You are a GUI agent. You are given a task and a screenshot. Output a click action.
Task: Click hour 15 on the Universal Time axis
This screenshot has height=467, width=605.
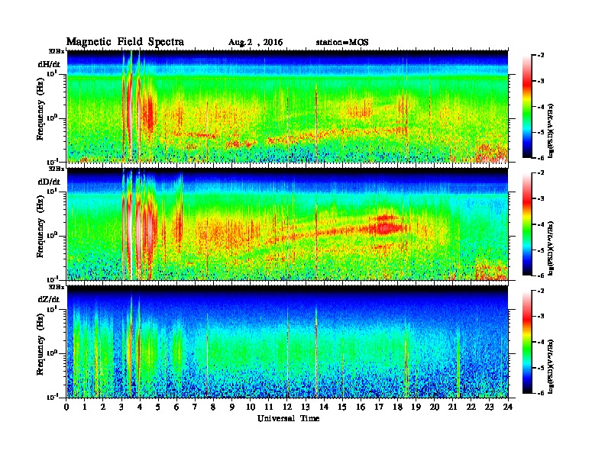342,407
